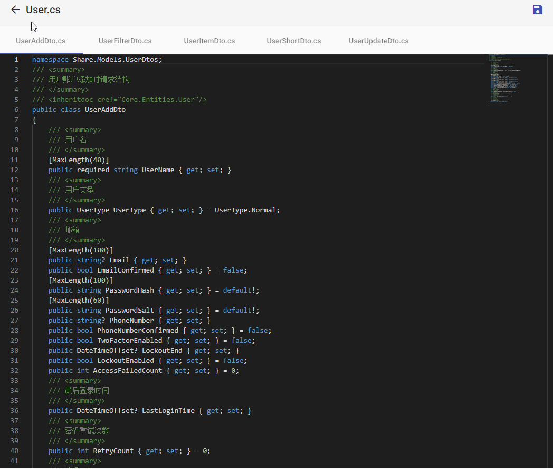Screen dimensions: 553x469
Task: Click the comment '用户类型' on line 14
Action: [x=79, y=190]
